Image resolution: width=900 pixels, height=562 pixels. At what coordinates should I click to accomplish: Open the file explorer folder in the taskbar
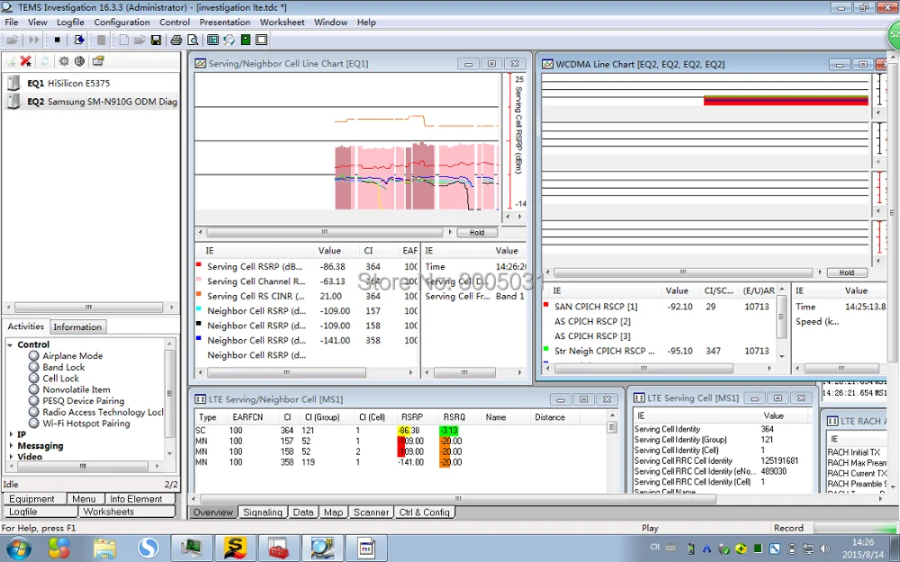[105, 549]
